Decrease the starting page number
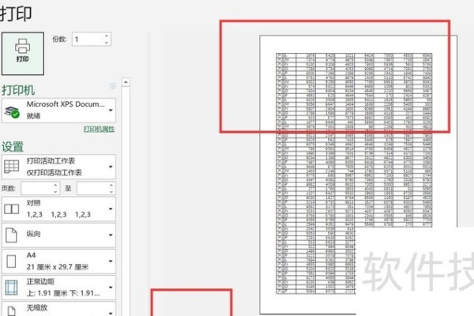Viewport: 474px width, 316px height. point(55,192)
